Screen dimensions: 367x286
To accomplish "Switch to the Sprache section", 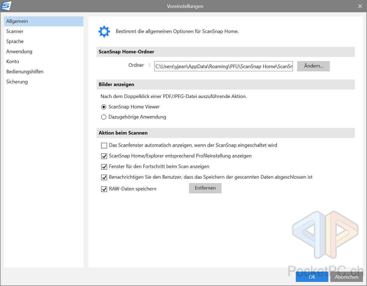I will (44, 41).
